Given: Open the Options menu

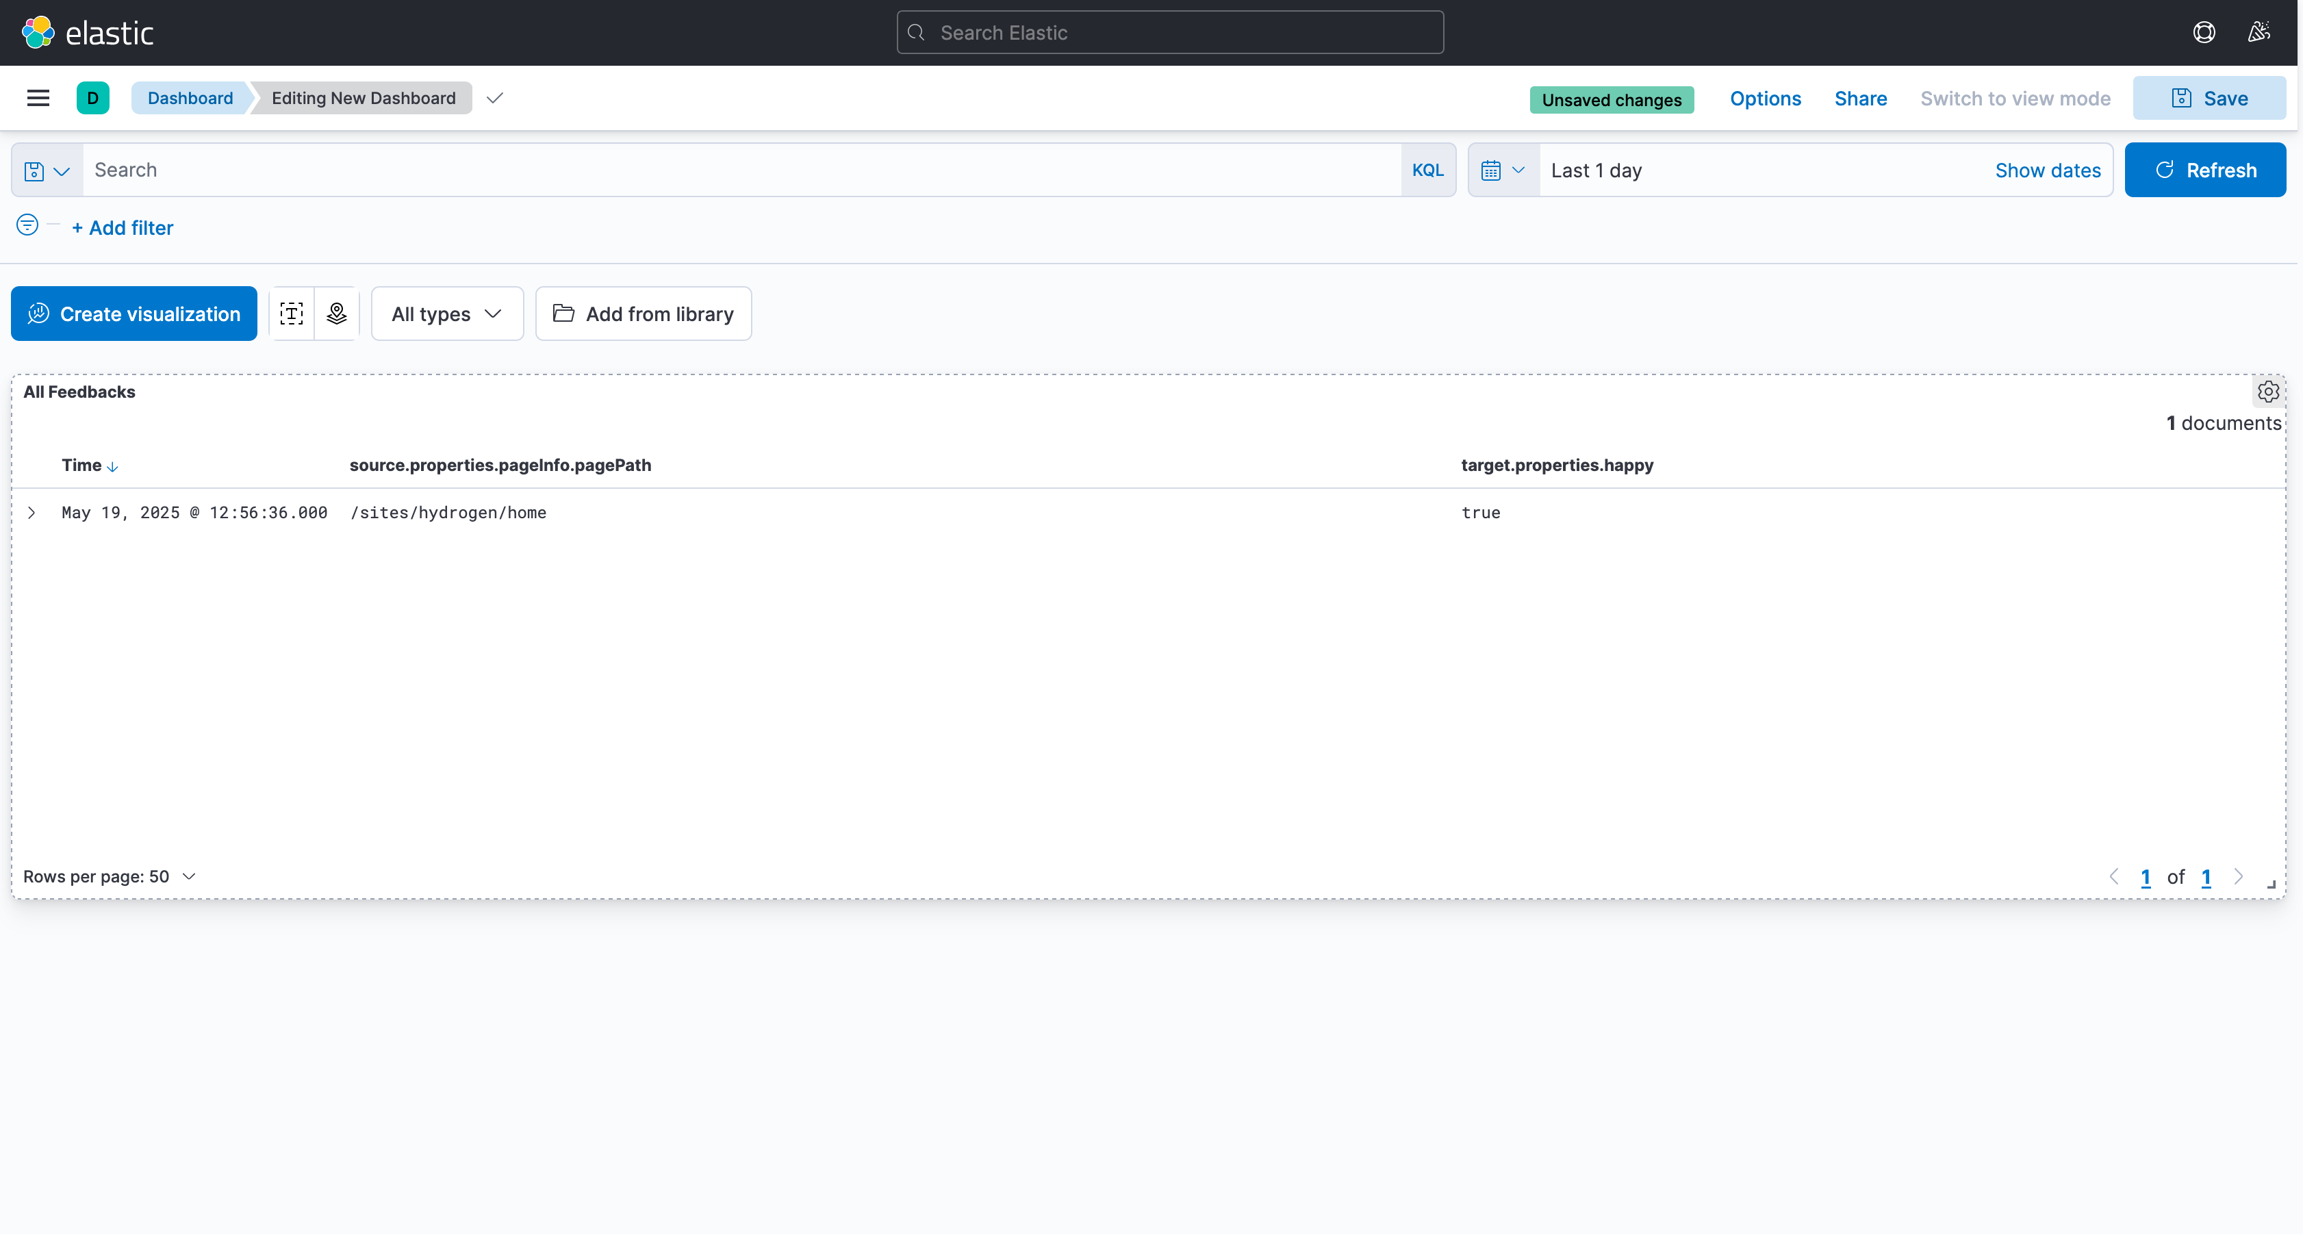Looking at the screenshot, I should point(1765,99).
